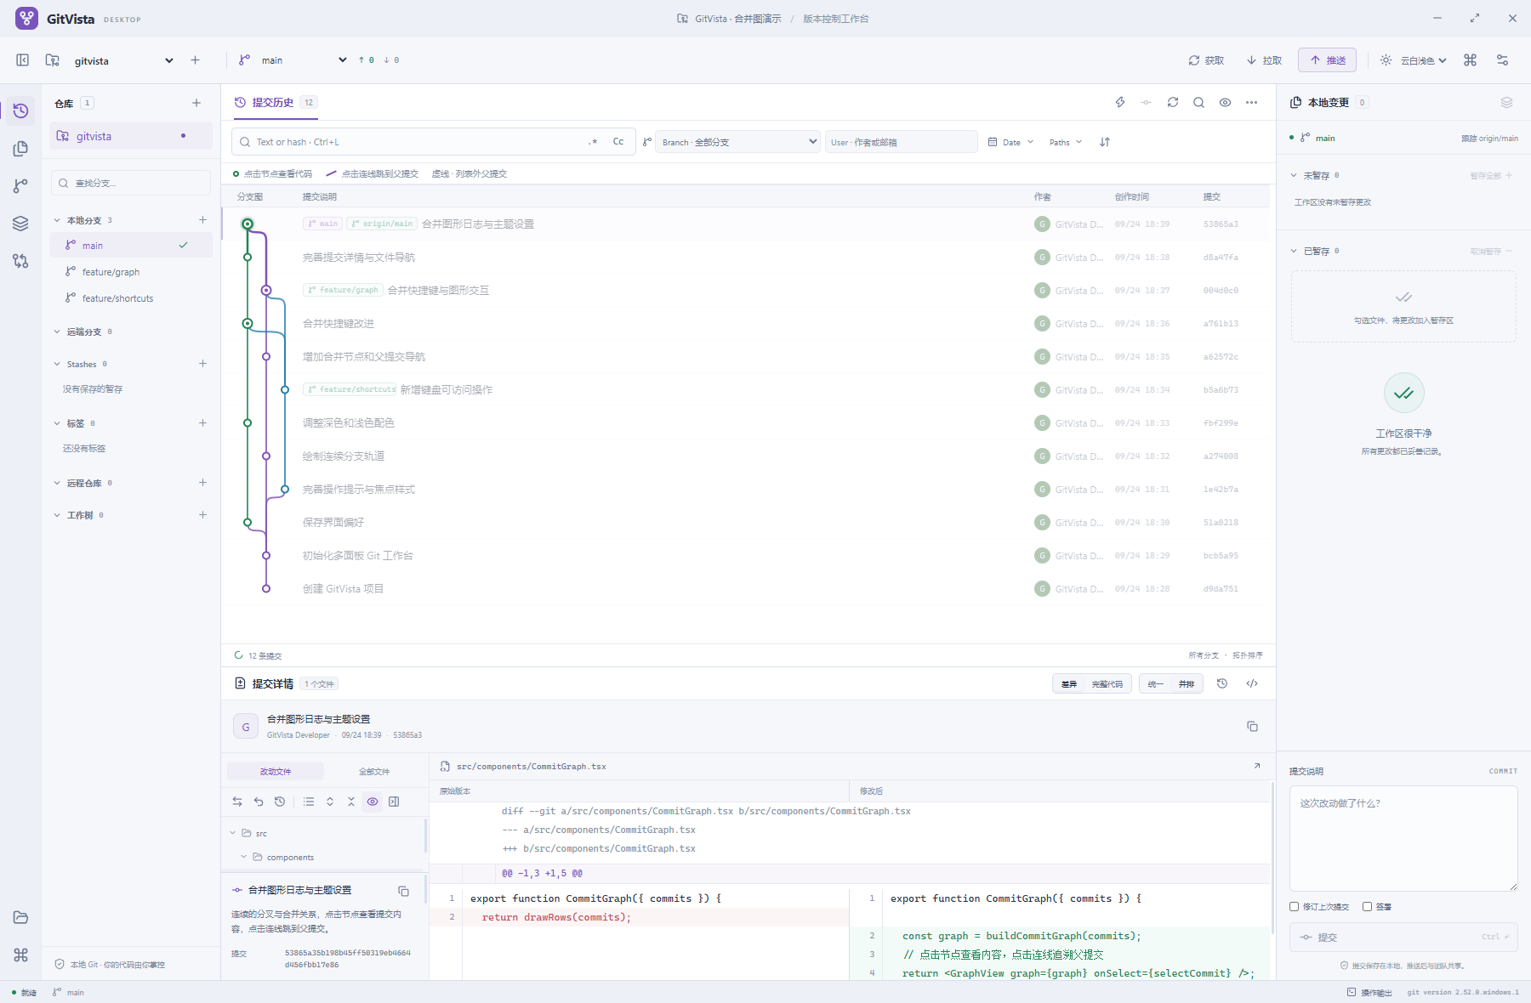
Task: Select the side-by-side diff mode
Action: pyautogui.click(x=1187, y=683)
